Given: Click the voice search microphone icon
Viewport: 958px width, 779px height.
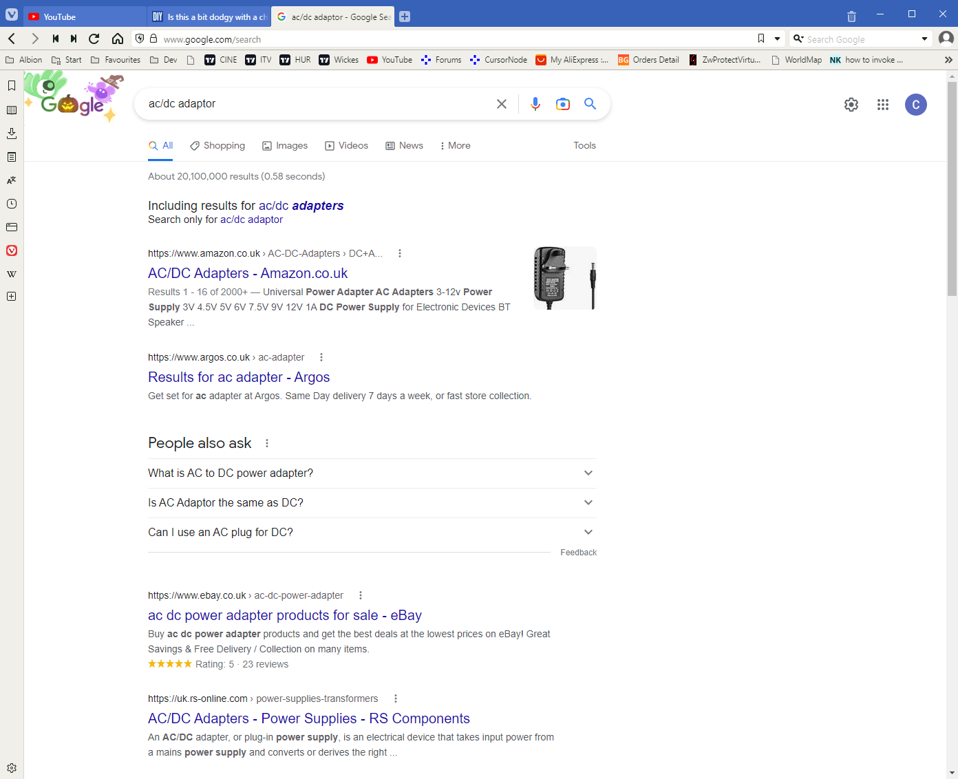Looking at the screenshot, I should [x=535, y=104].
